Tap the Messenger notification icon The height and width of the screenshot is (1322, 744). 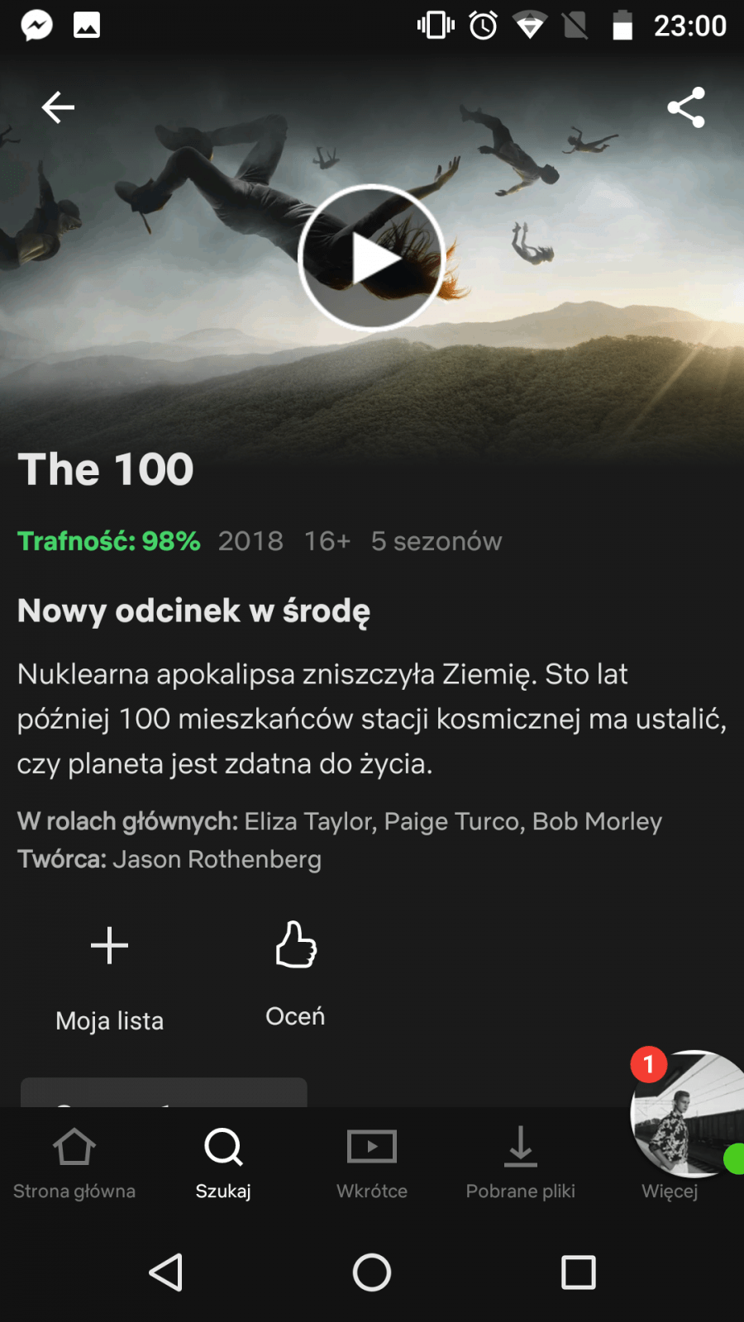click(x=37, y=26)
